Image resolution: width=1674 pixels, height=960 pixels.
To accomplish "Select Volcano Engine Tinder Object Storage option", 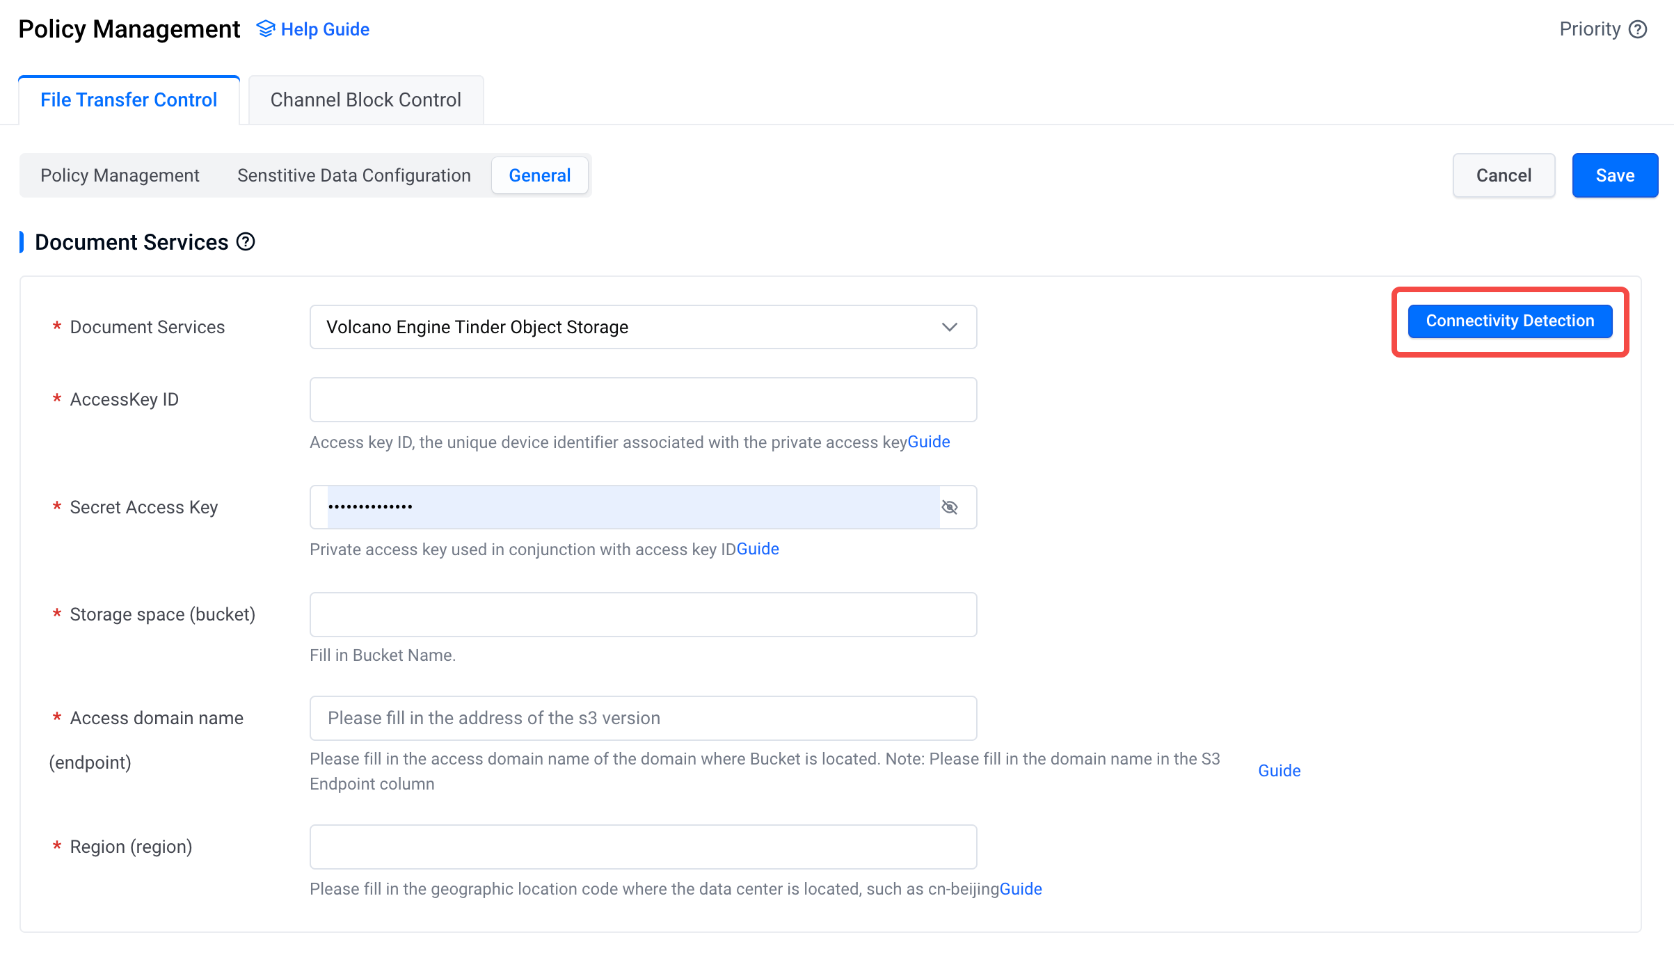I will (x=643, y=326).
